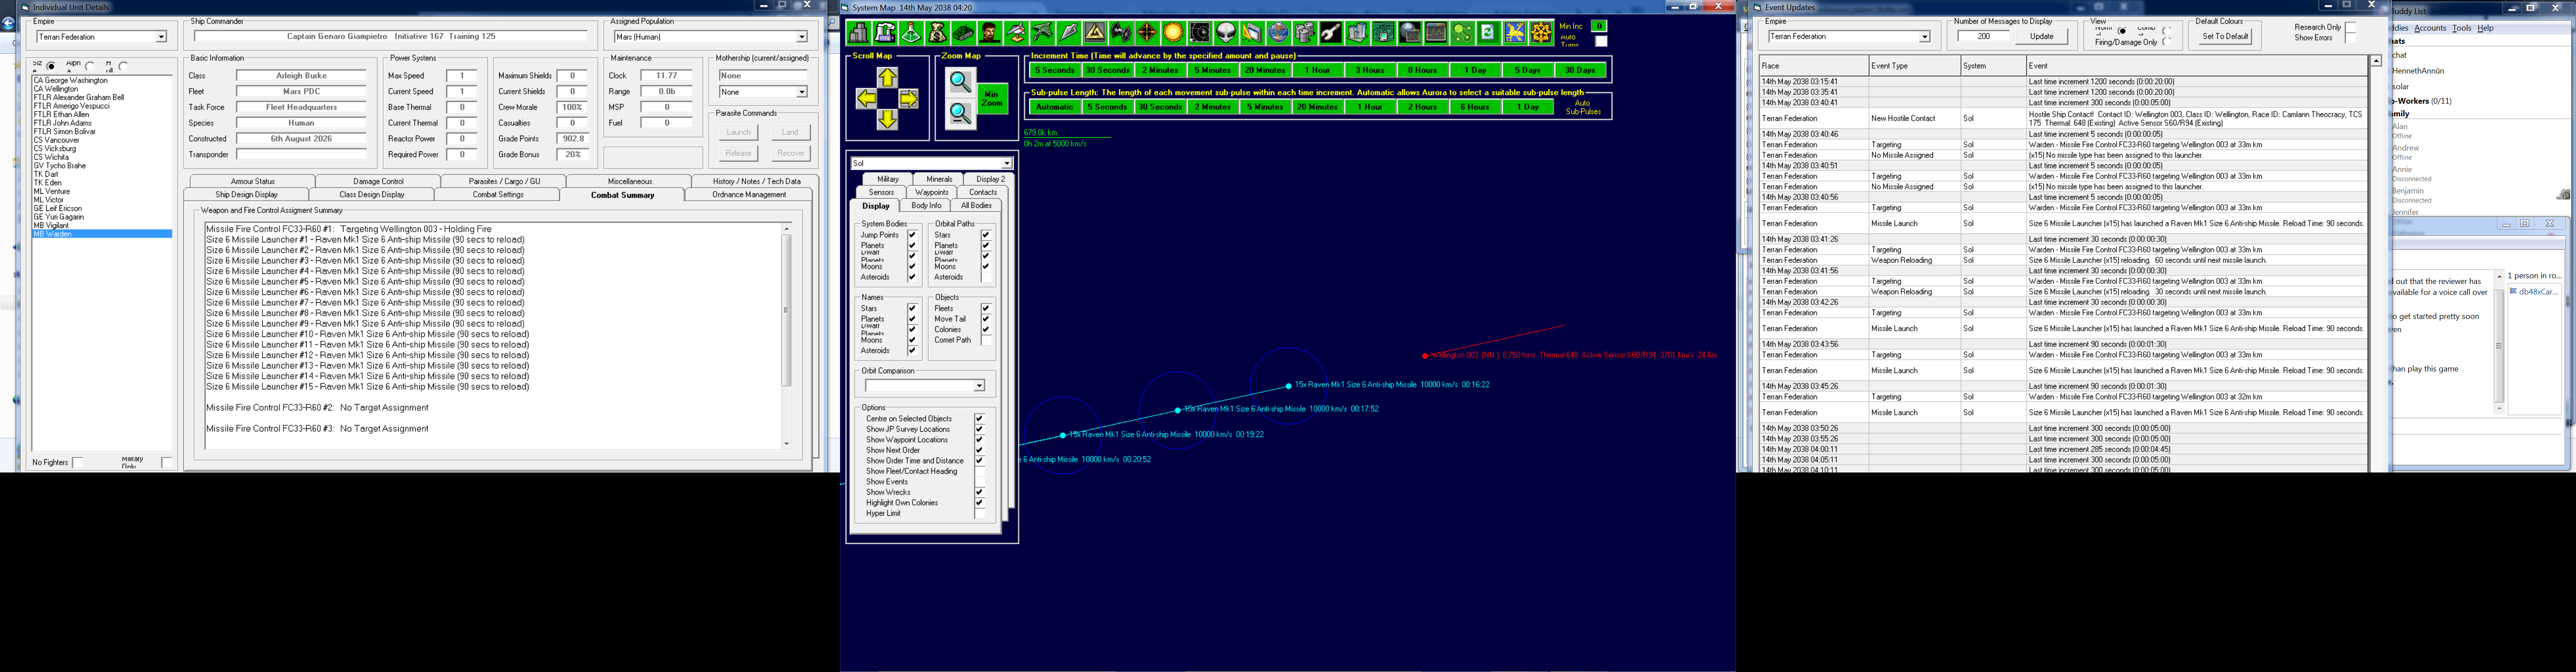Open galactic map via orbit diagram icon
Image resolution: width=2576 pixels, height=672 pixels.
click(x=1200, y=33)
